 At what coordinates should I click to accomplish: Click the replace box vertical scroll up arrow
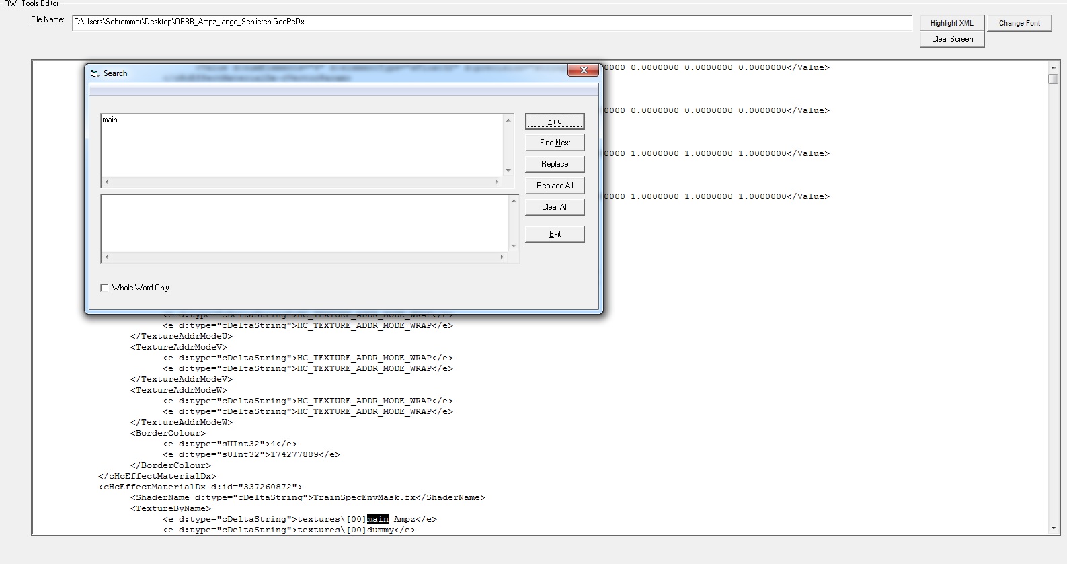514,201
